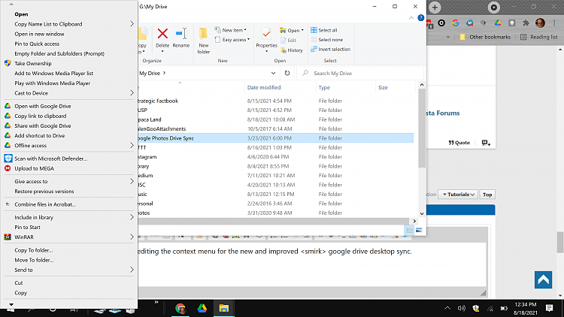The image size is (564, 317).
Task: Click the Search My Drive field
Action: pos(360,73)
